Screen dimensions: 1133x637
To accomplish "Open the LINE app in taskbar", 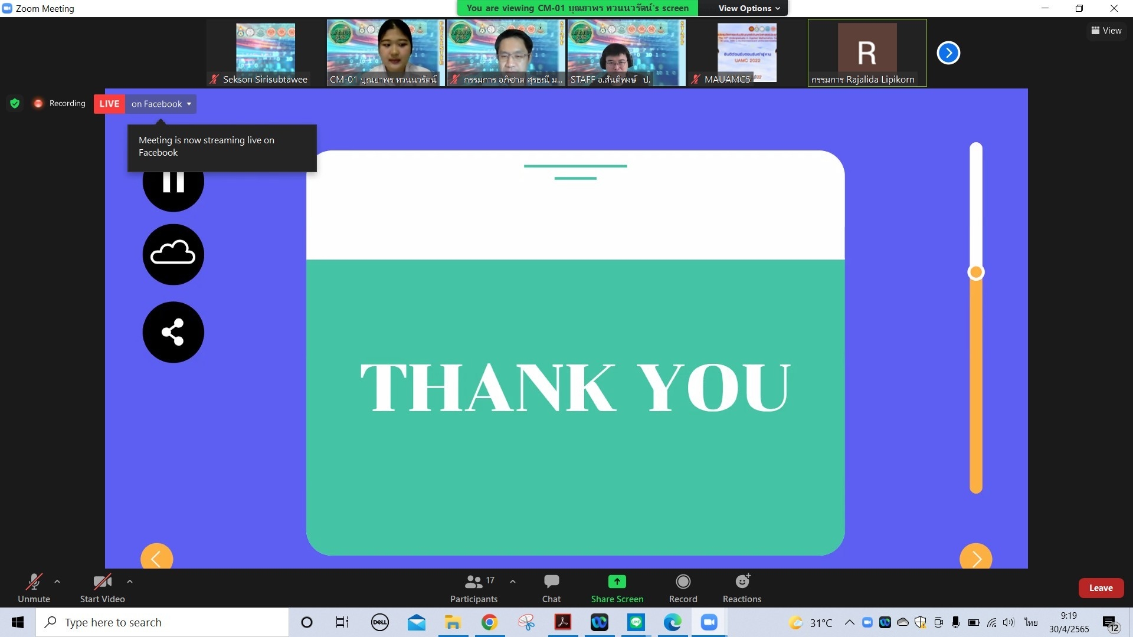I will [636, 622].
